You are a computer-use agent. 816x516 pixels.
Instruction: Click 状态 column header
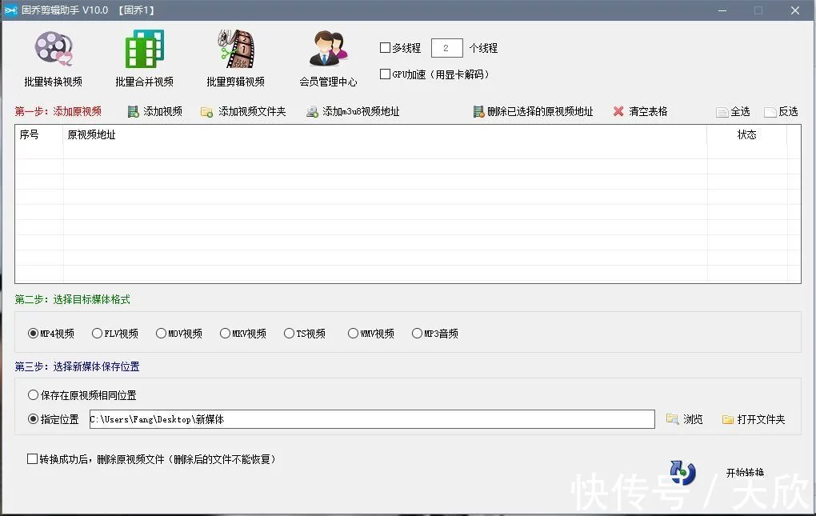(746, 134)
